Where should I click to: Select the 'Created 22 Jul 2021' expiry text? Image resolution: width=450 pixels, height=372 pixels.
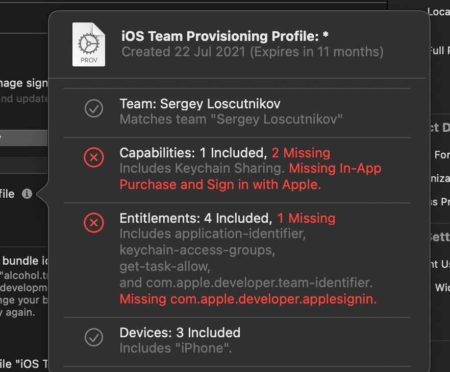[252, 52]
